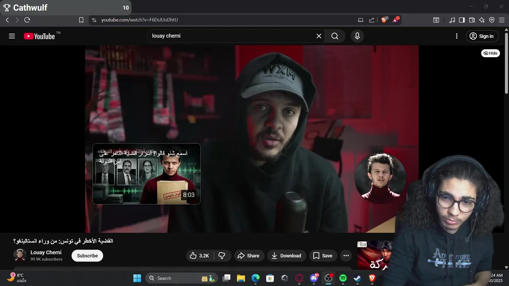Open Microsoft Store from taskbar
The image size is (509, 286).
[x=270, y=278]
